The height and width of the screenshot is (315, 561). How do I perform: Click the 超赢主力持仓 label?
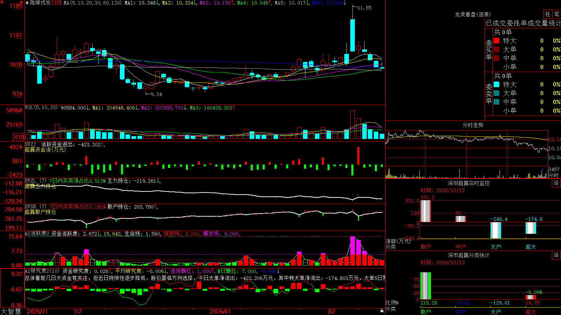40,186
